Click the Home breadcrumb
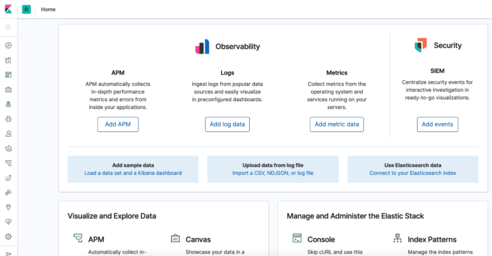This screenshot has height=256, width=492. [48, 9]
